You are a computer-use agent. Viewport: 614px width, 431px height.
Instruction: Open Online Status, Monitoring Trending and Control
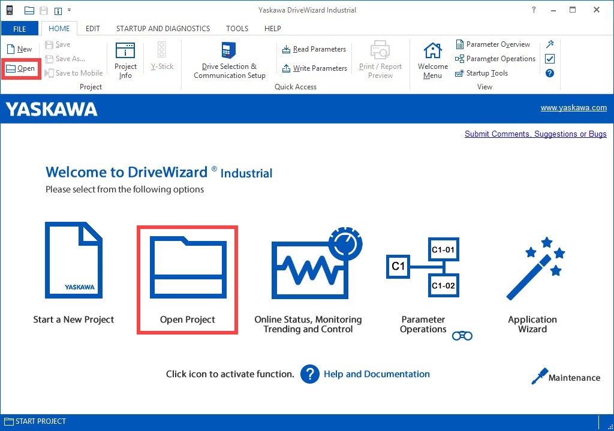317,263
